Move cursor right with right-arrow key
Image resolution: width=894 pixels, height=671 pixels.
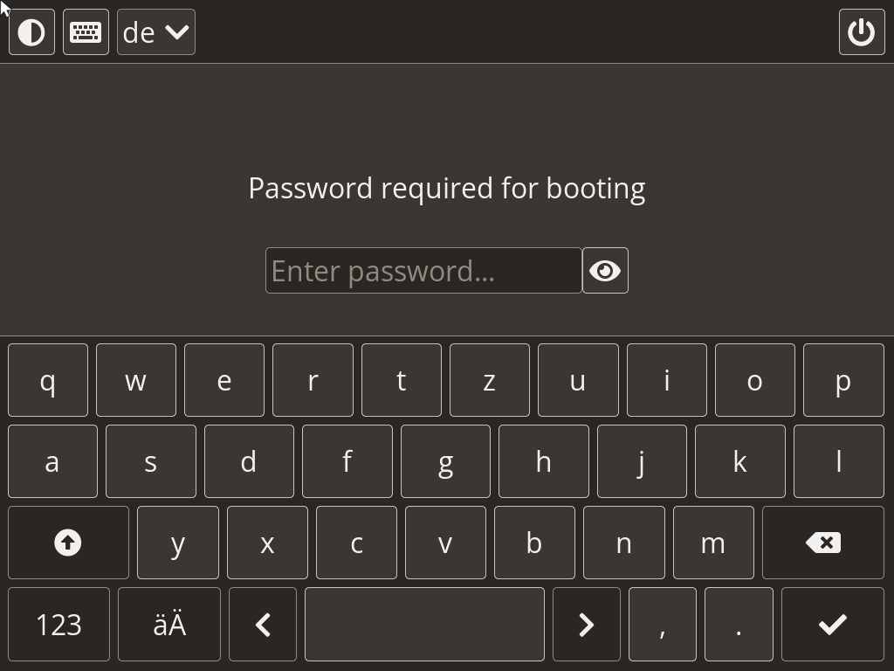(586, 624)
